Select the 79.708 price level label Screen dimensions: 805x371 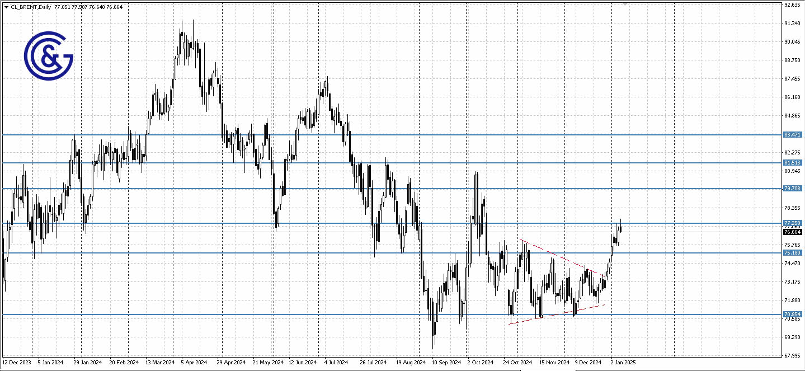pos(792,189)
